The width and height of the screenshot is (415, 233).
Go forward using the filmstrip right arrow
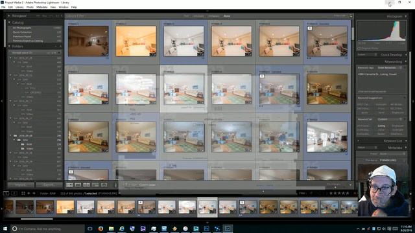point(34,194)
